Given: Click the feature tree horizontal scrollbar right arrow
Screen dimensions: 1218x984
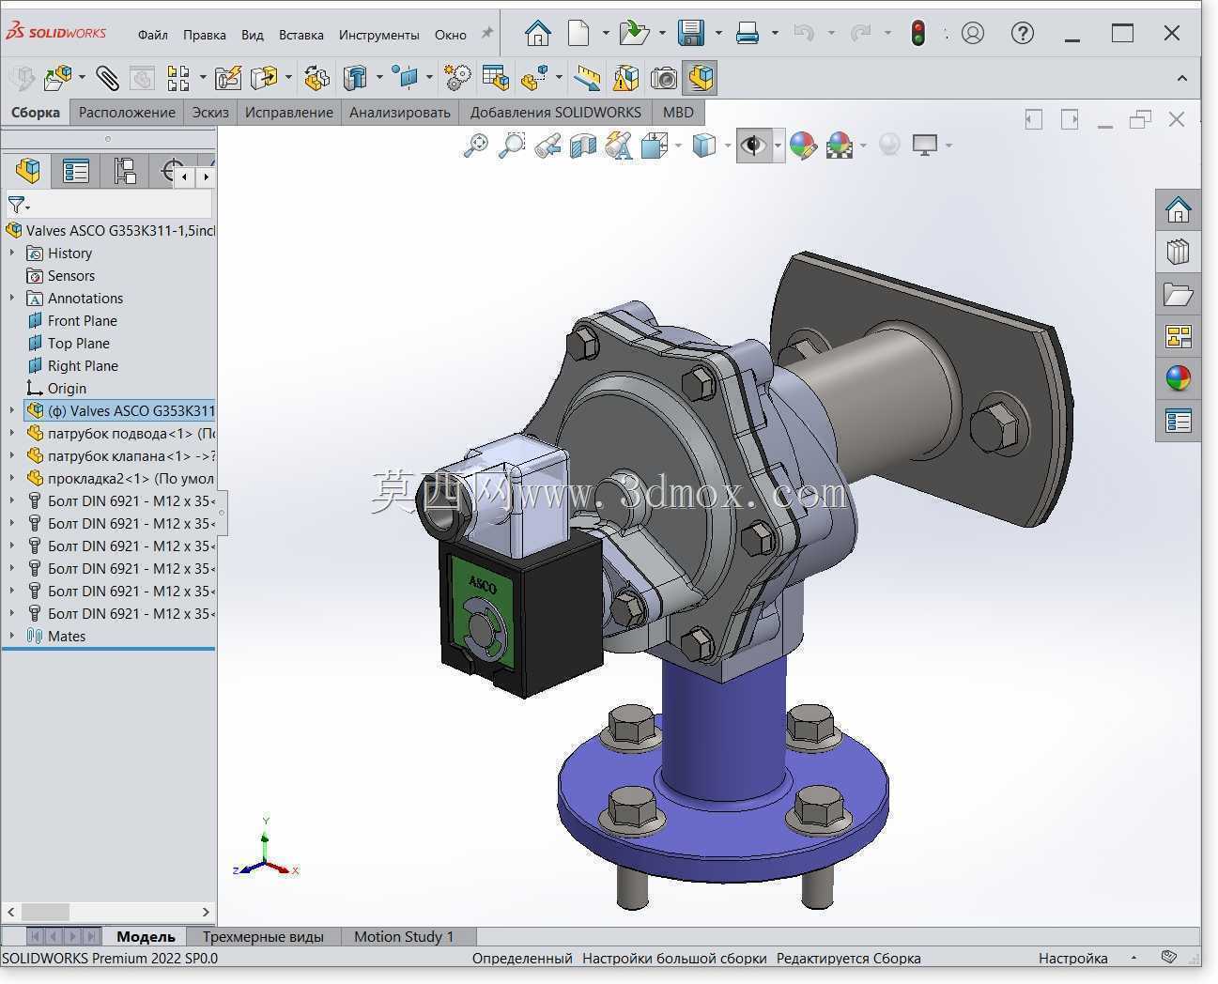Looking at the screenshot, I should click(206, 912).
